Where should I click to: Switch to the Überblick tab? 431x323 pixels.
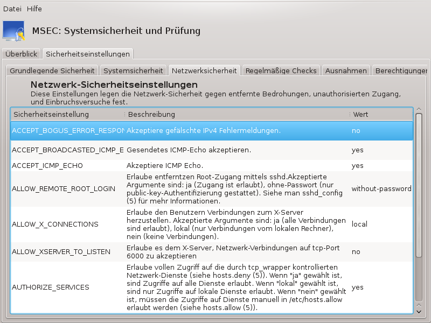21,54
